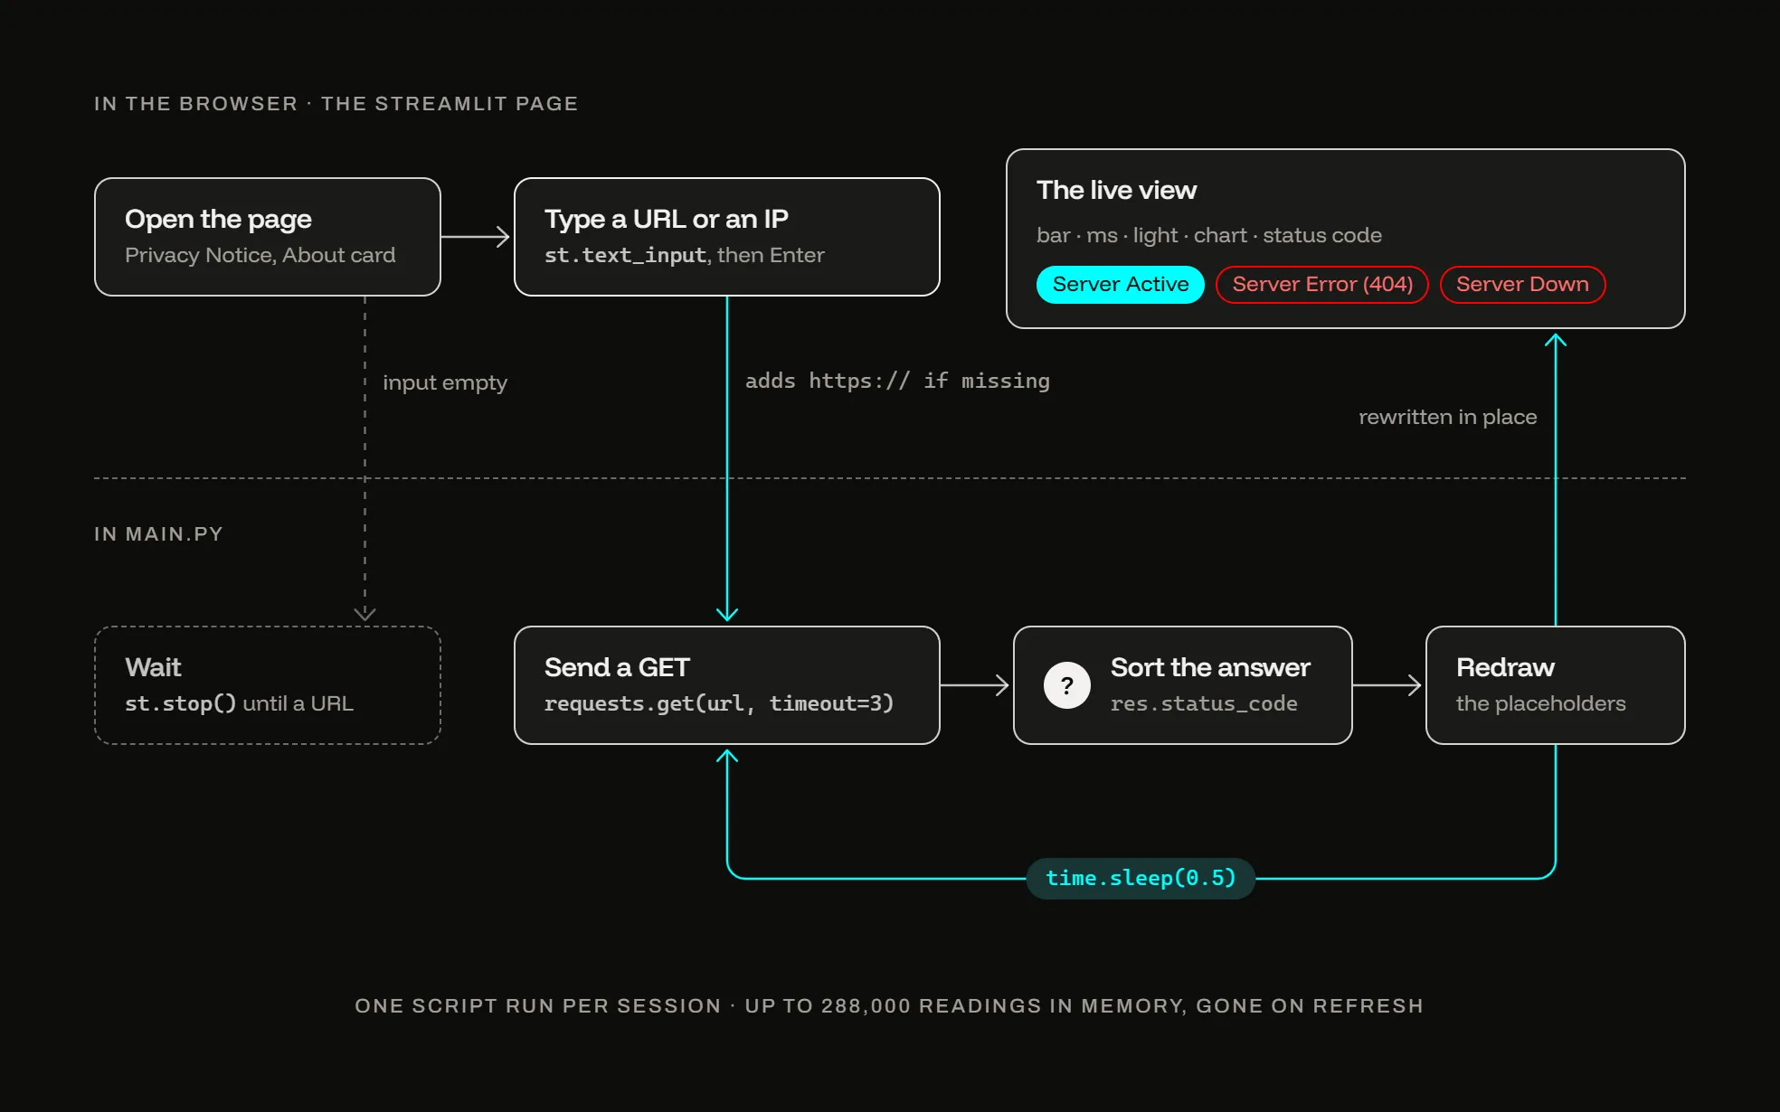The width and height of the screenshot is (1780, 1112).
Task: Click 'bar · ms · light · chart · status code' text
Action: click(1208, 235)
